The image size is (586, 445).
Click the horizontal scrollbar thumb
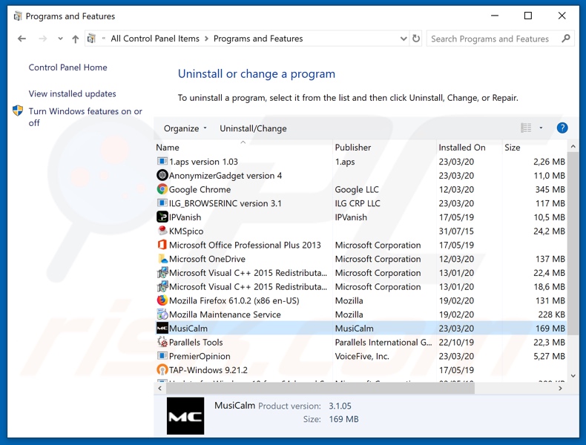coord(320,388)
